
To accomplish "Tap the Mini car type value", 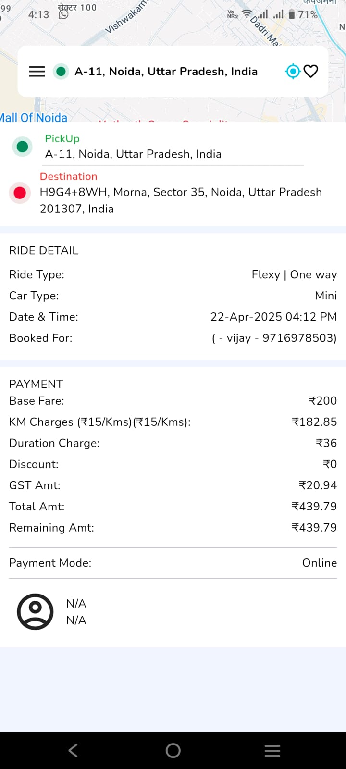I will 326,296.
